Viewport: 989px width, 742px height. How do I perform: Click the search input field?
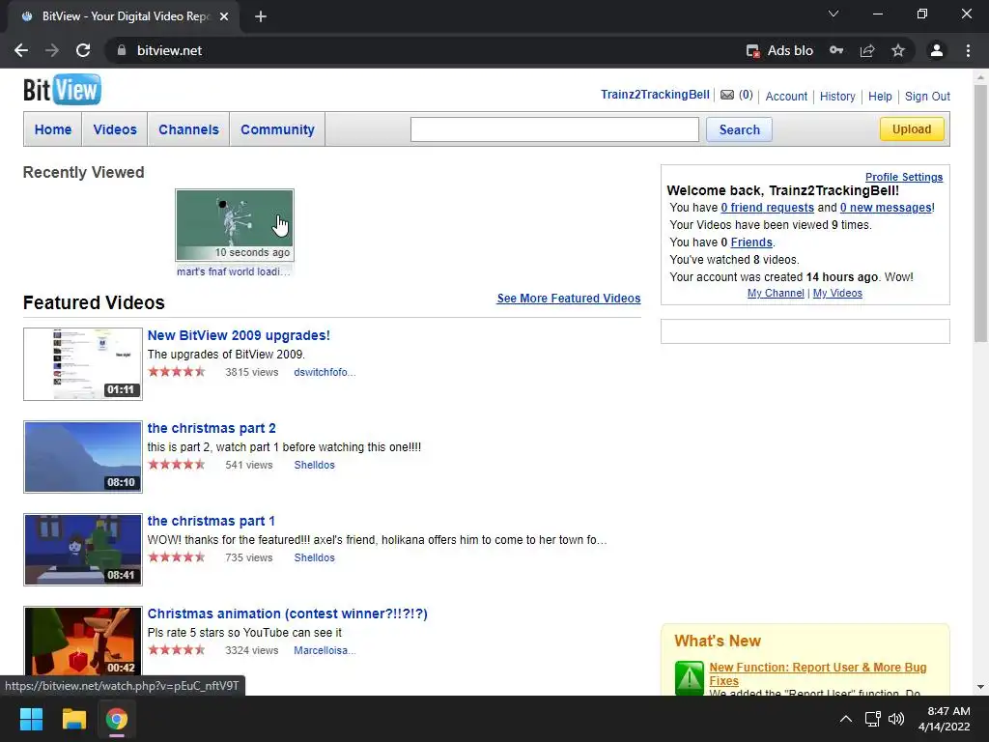click(x=554, y=129)
